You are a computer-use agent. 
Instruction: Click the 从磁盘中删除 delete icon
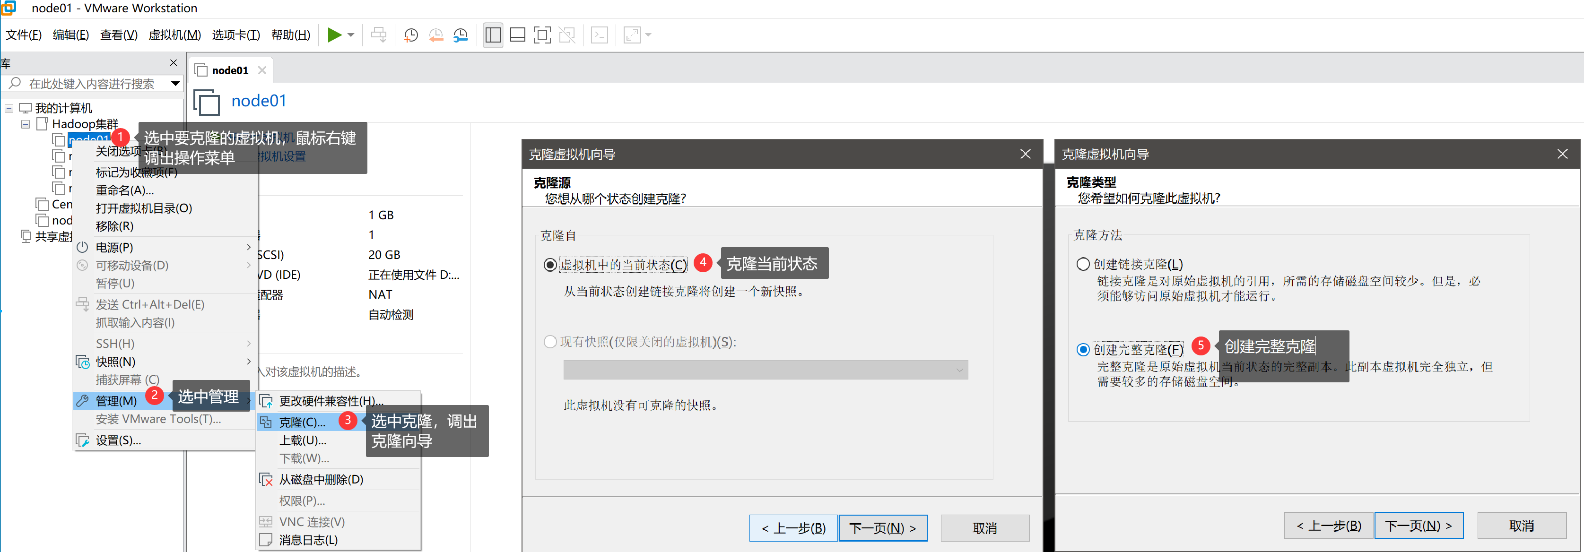[266, 480]
